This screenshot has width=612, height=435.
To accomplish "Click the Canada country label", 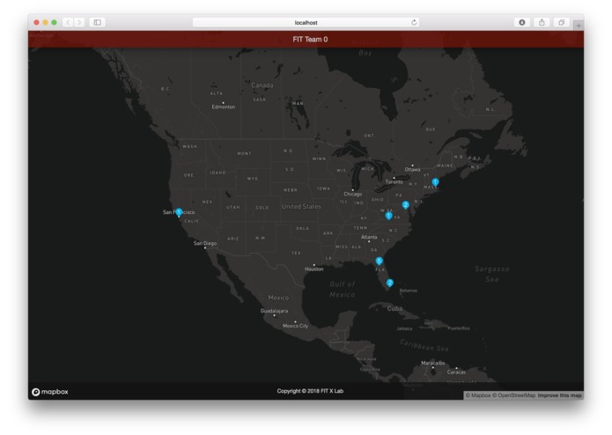I will coord(262,85).
